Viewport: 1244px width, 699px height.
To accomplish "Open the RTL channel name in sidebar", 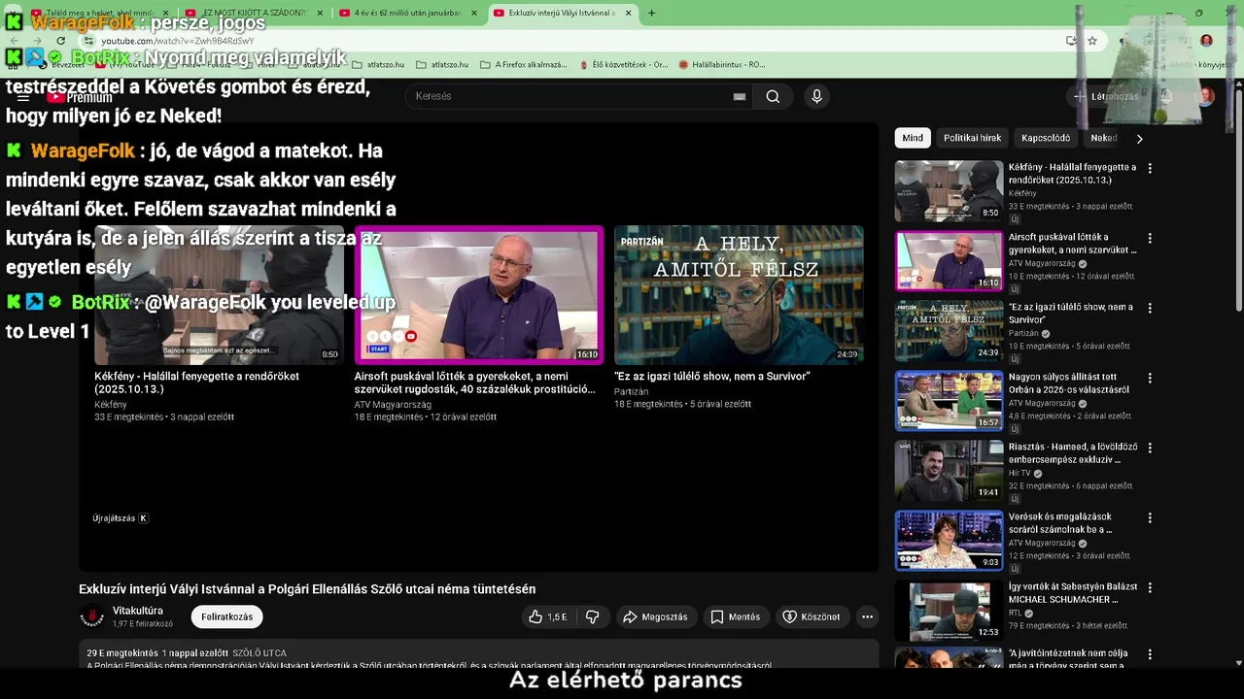I will 1016,614.
